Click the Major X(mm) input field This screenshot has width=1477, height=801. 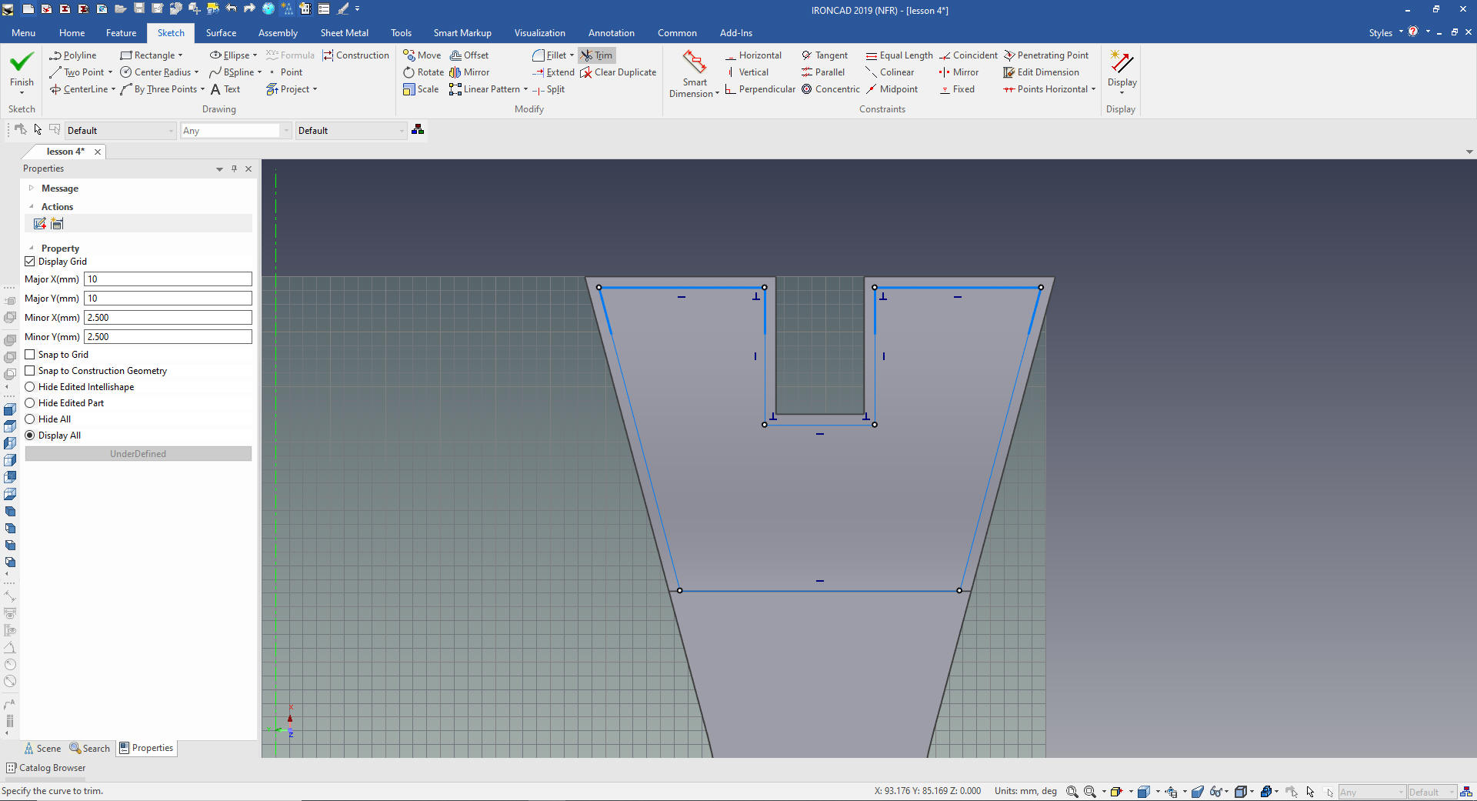click(168, 279)
